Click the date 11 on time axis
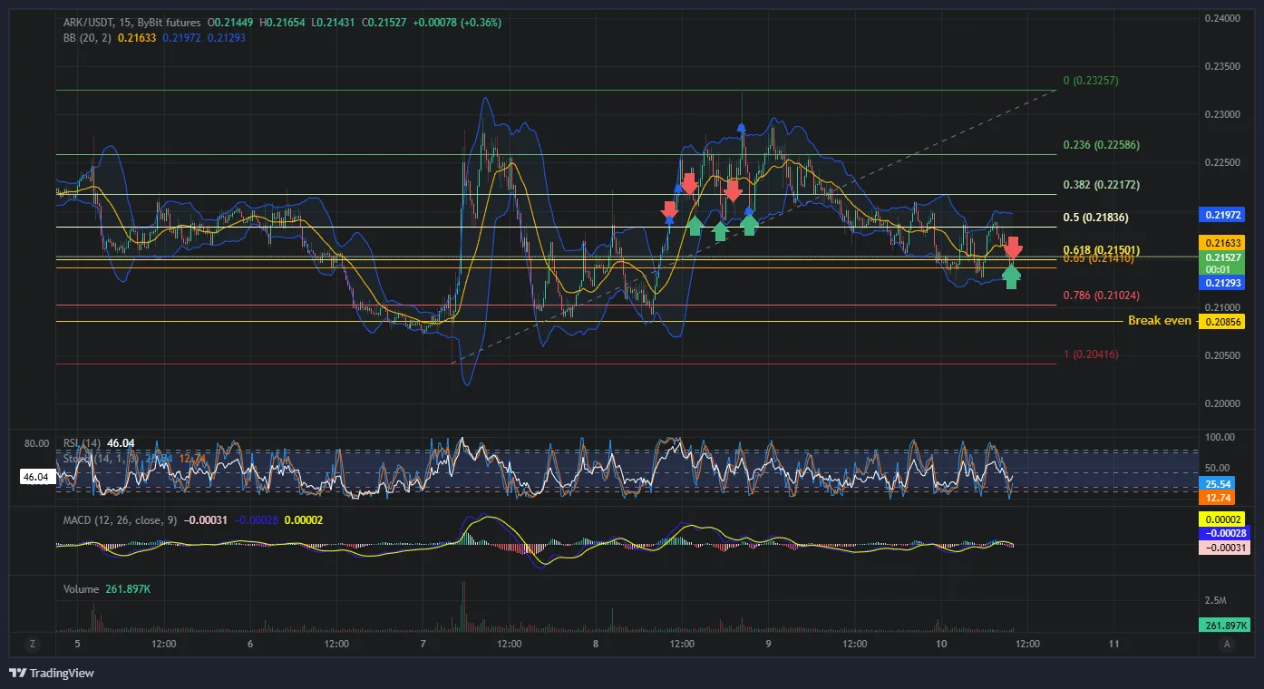1264x689 pixels. pos(1114,644)
